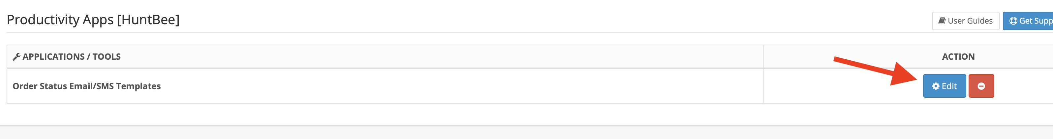Click the "[HuntBee]" text in the title

pyautogui.click(x=148, y=20)
